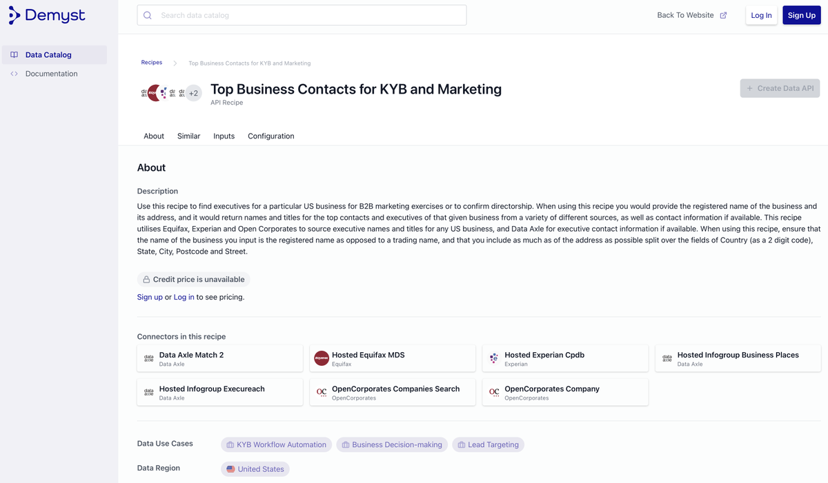The width and height of the screenshot is (828, 483).
Task: Click the Experian logo on Hosted Experian Cpdb
Action: 494,358
